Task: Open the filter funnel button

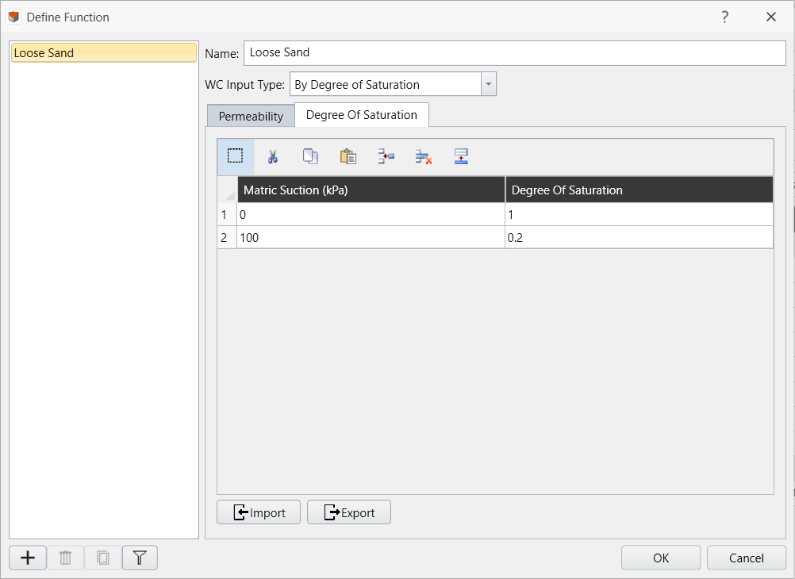Action: (x=140, y=558)
